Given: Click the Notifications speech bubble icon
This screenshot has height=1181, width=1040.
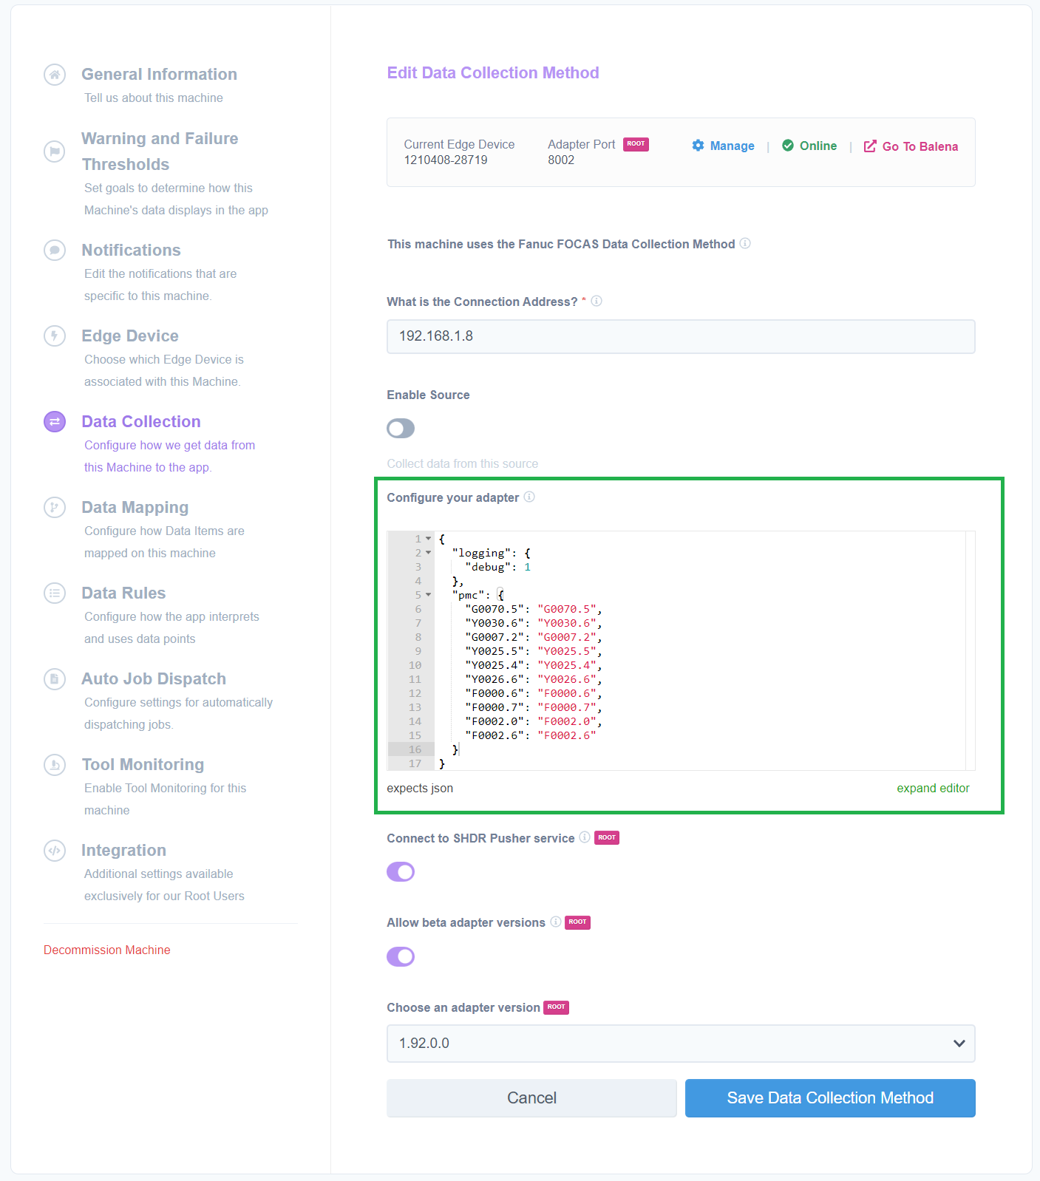Looking at the screenshot, I should [55, 251].
